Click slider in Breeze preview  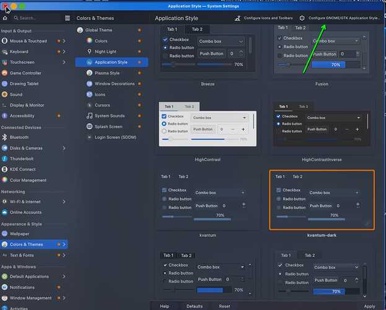tap(178, 64)
